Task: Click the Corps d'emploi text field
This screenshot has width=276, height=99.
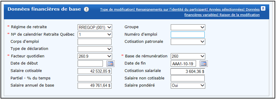Action: (94, 42)
